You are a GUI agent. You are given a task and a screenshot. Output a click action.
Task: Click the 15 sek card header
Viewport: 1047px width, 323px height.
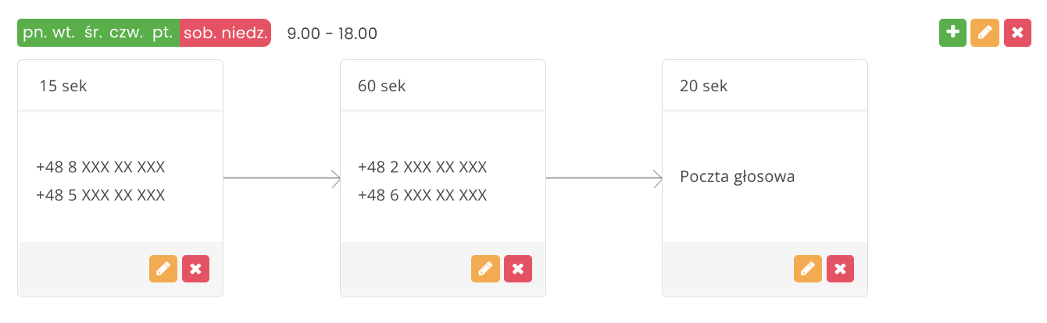point(120,86)
